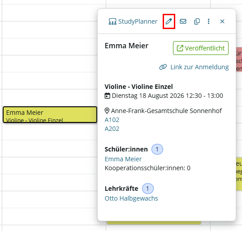Open the envelope email icon

click(x=183, y=21)
